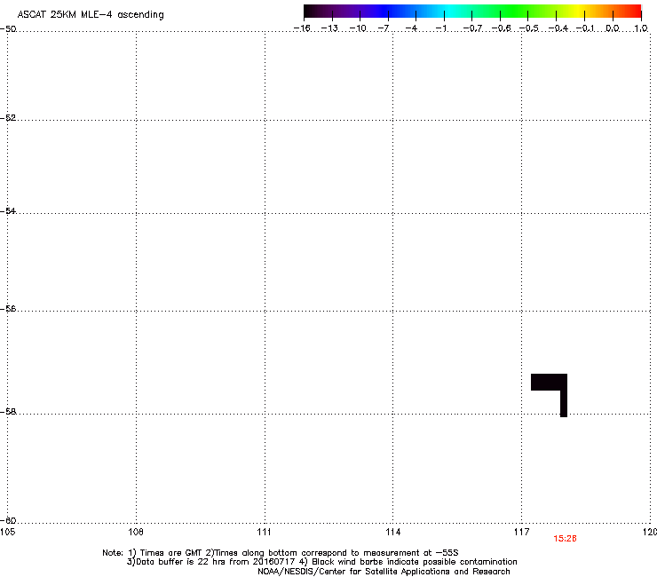This screenshot has width=657, height=577.
Task: Click the 117 longitude axis label
Action: pos(521,532)
